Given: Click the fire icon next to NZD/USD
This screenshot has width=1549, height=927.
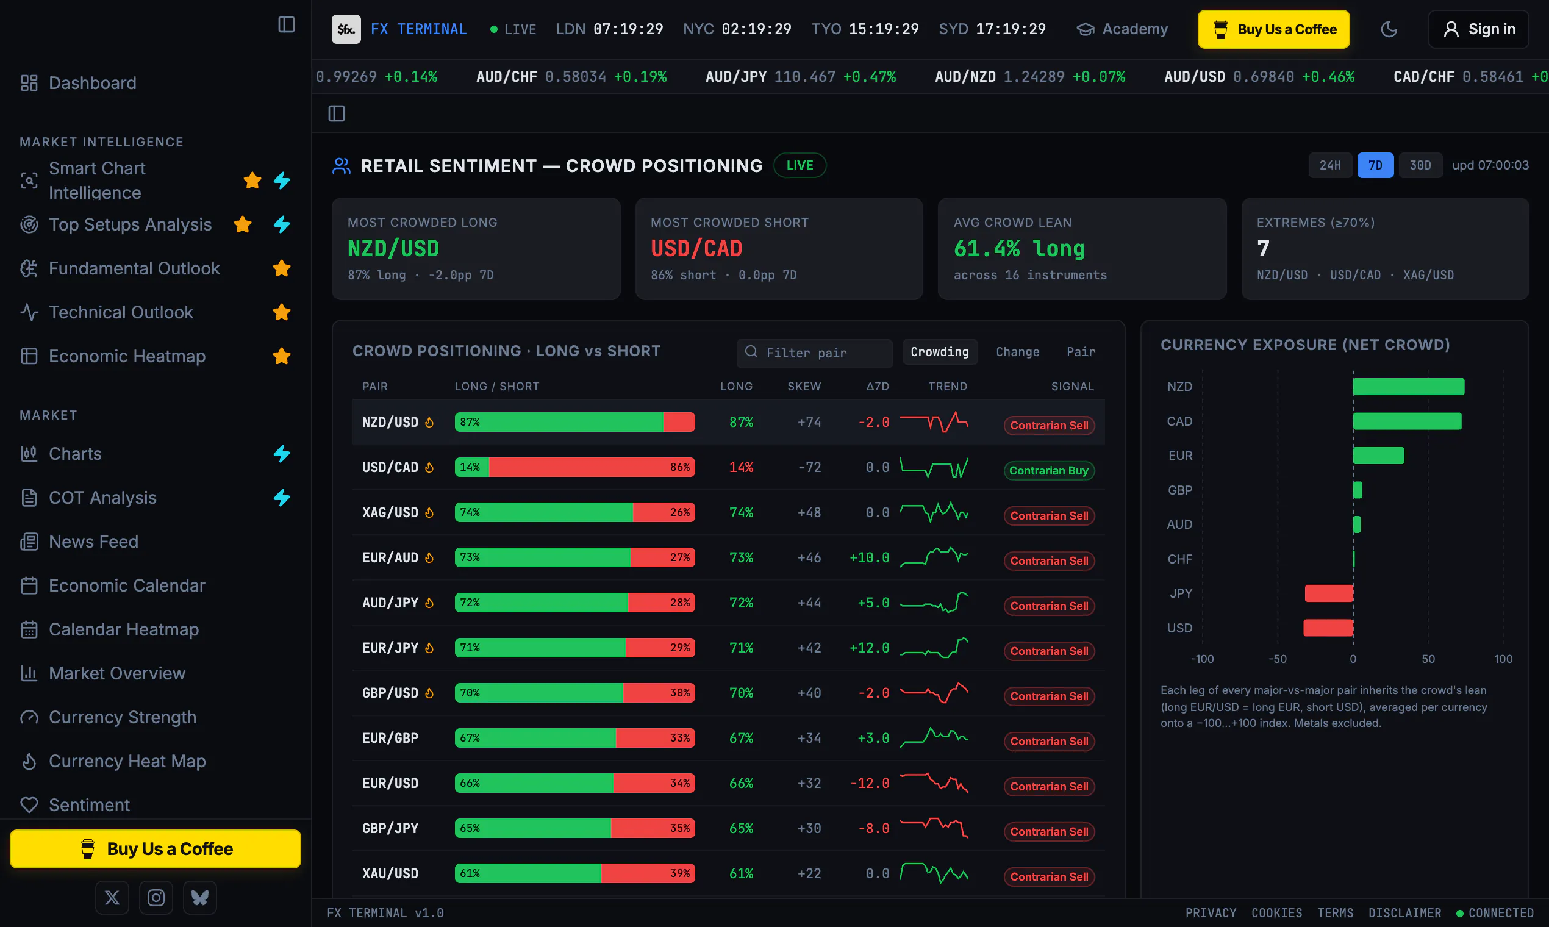Looking at the screenshot, I should tap(429, 422).
